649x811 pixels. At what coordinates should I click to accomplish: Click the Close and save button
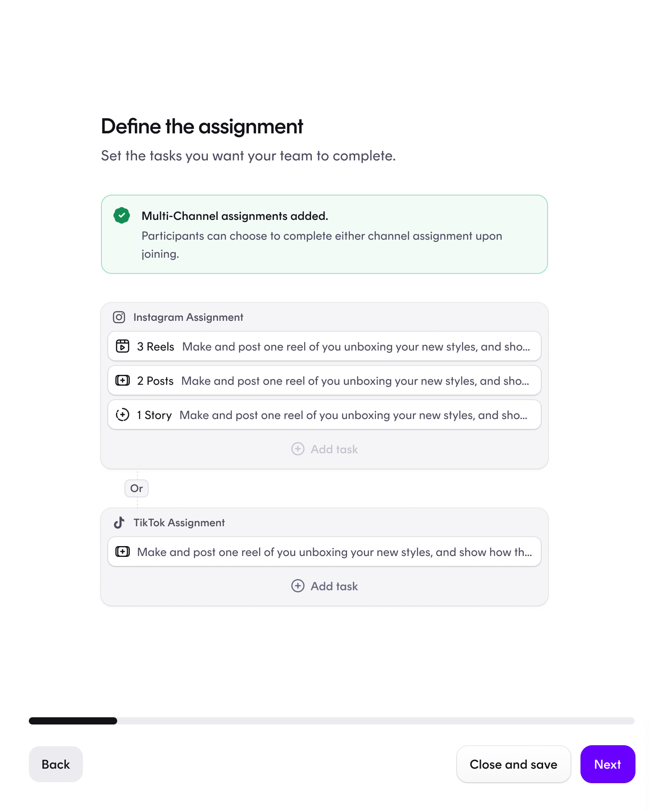[x=513, y=764]
